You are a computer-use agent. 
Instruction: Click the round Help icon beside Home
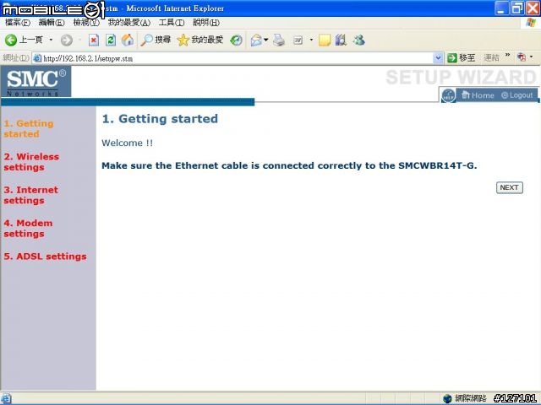point(449,95)
